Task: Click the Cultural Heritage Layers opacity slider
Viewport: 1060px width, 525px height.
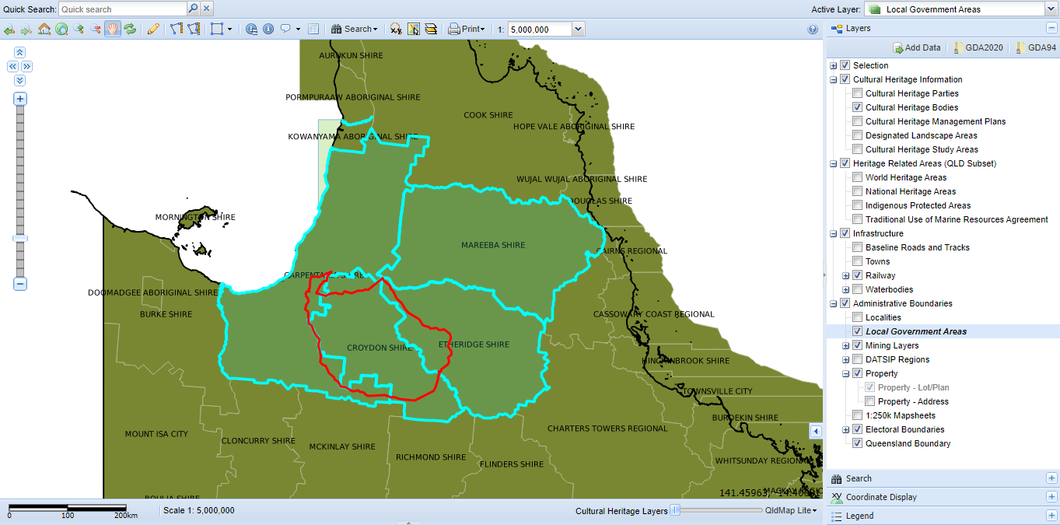Action: tap(675, 510)
